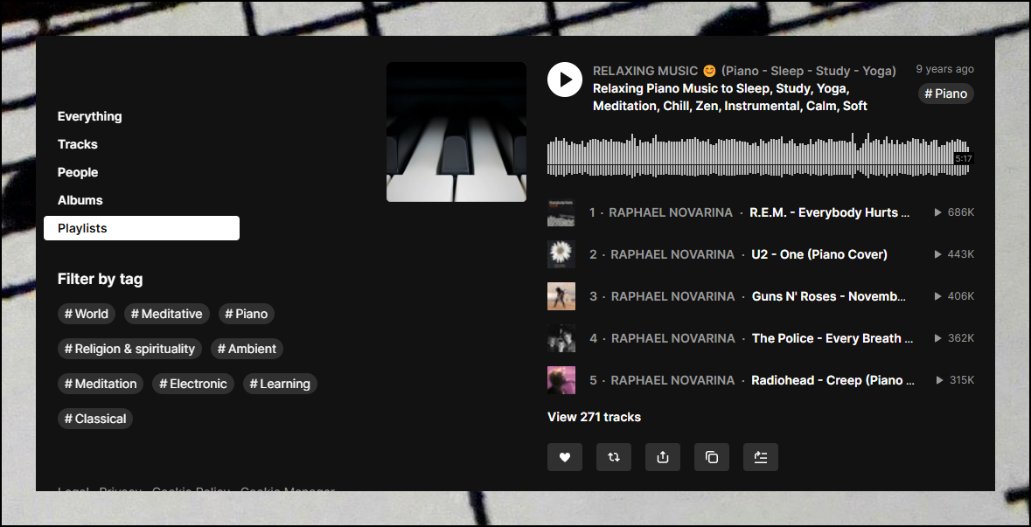The height and width of the screenshot is (527, 1031).
Task: Click the 406K play count
Action: (x=954, y=296)
